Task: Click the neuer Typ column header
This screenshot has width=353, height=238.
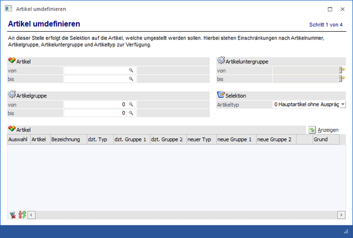Action: click(x=201, y=140)
